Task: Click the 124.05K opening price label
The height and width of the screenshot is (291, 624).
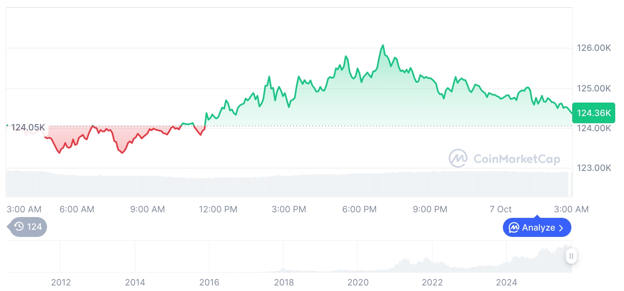Action: click(x=28, y=128)
